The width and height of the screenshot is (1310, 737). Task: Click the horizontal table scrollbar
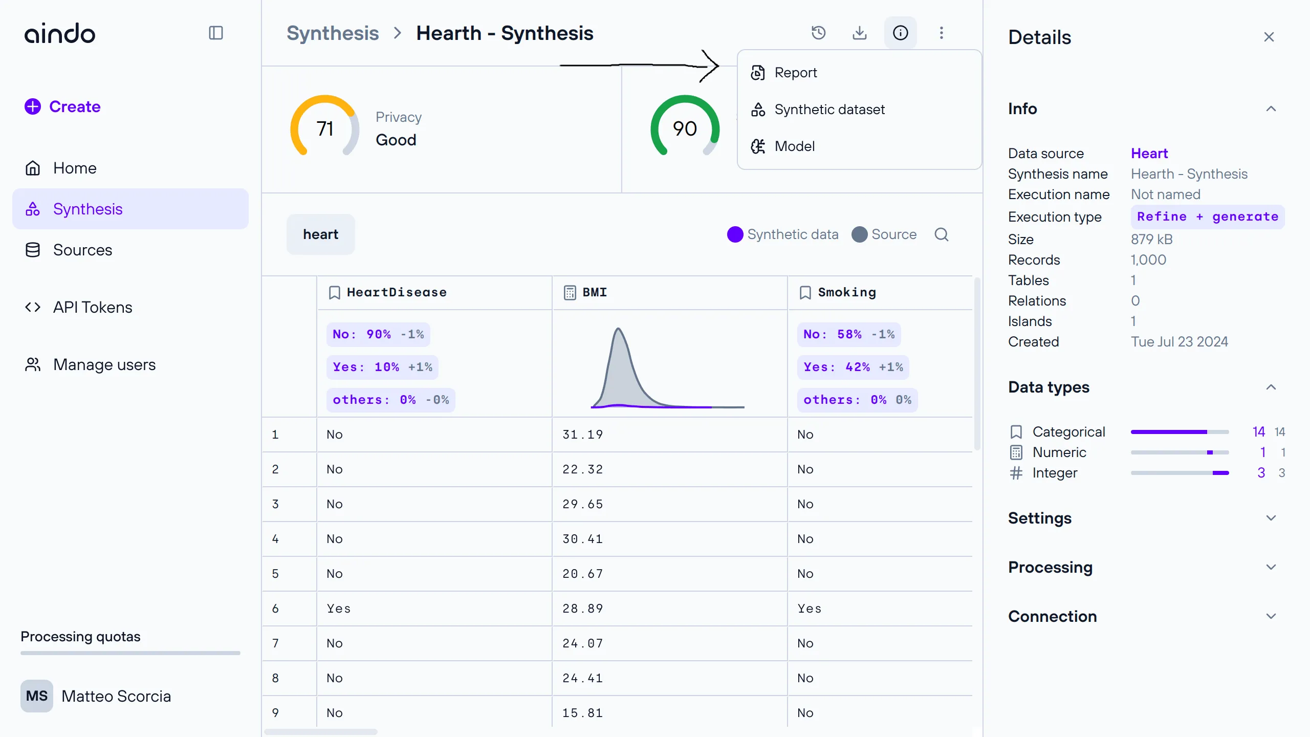(x=321, y=732)
